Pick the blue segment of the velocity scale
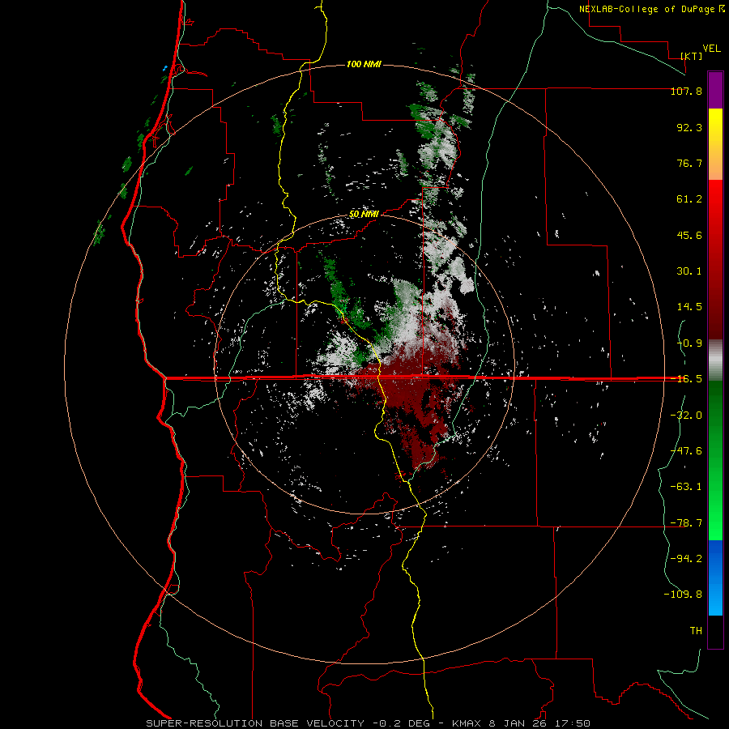Viewport: 729px width, 729px height. click(715, 578)
